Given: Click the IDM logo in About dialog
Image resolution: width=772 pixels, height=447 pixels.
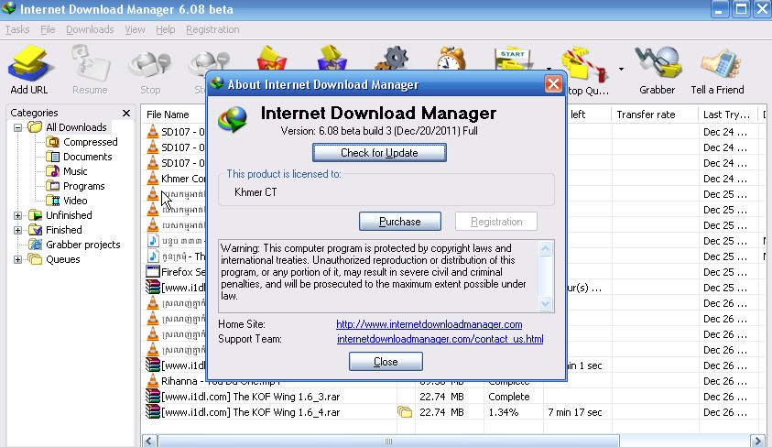Looking at the screenshot, I should pos(233,120).
